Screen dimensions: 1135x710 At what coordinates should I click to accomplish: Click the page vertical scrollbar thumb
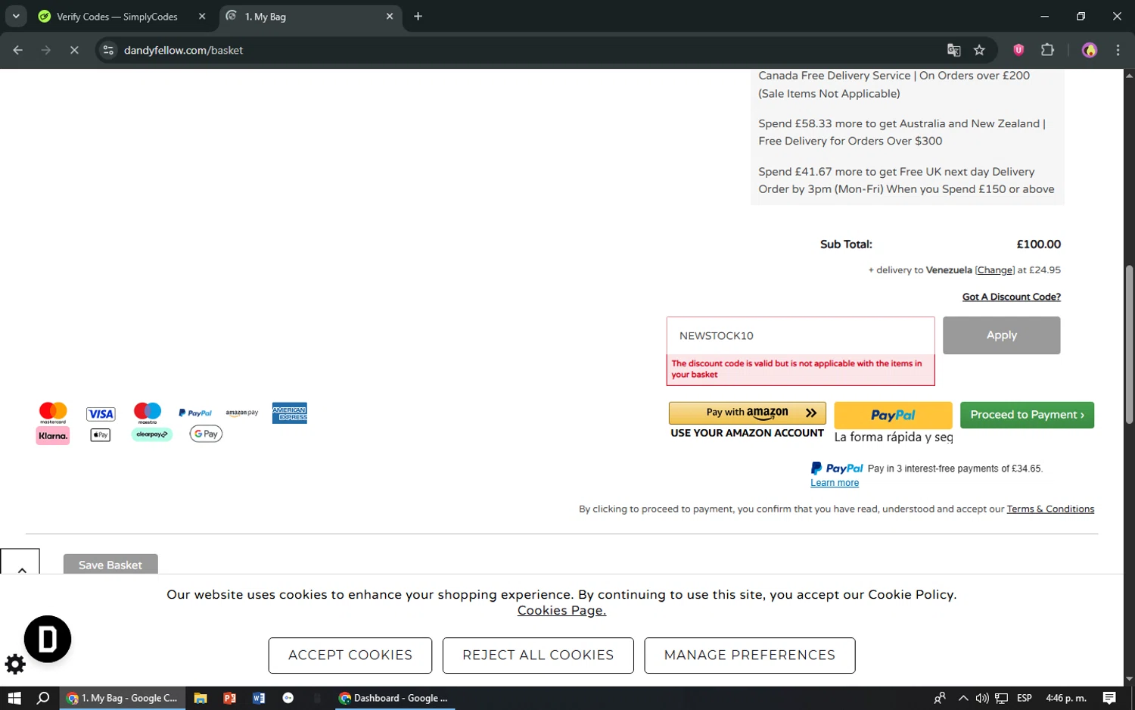coord(1129,344)
